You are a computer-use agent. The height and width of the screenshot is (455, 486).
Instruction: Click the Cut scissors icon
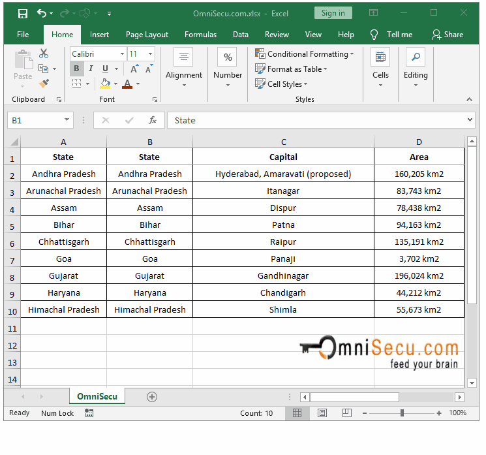point(44,54)
